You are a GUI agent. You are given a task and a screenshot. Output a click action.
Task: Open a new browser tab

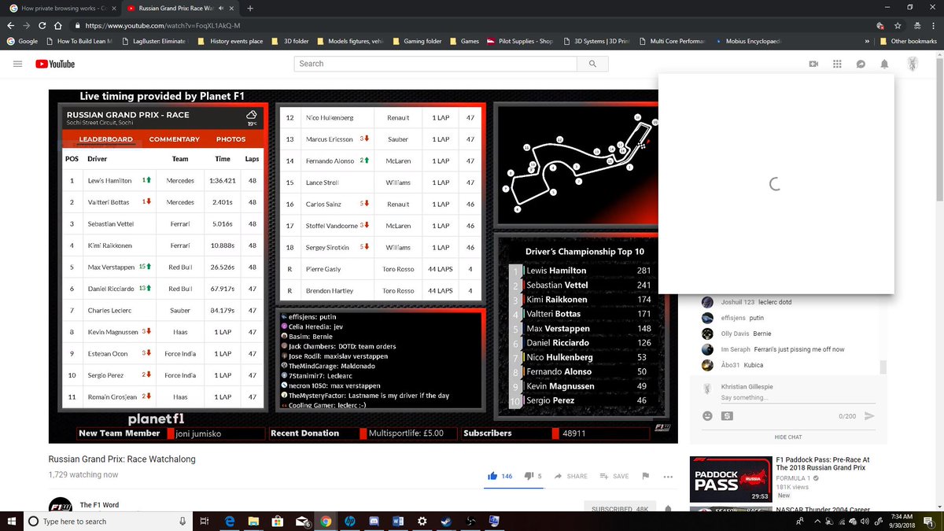pos(250,8)
